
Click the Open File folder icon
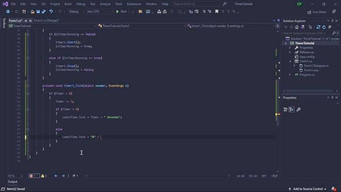(33, 12)
